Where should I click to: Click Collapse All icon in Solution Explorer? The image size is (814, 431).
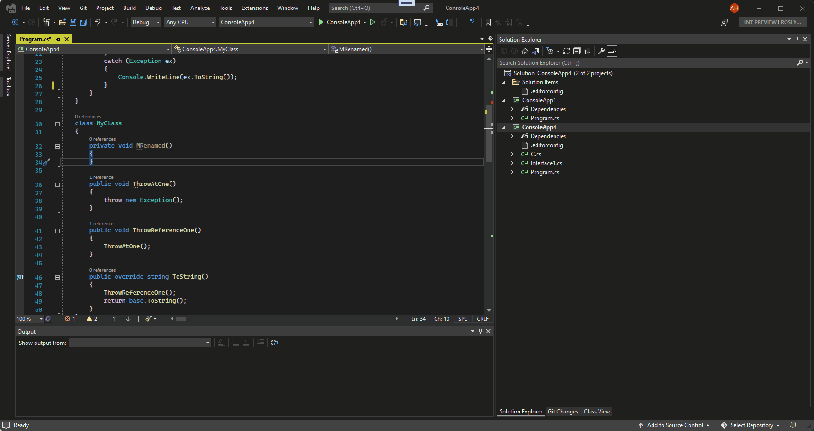[x=577, y=51]
